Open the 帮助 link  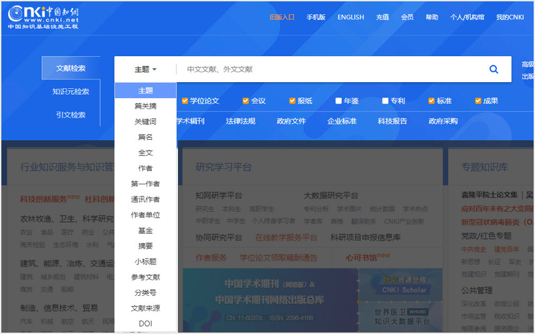point(431,17)
